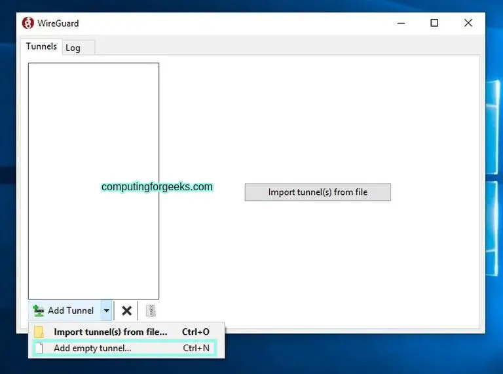Close the WireGuard window

coord(468,23)
